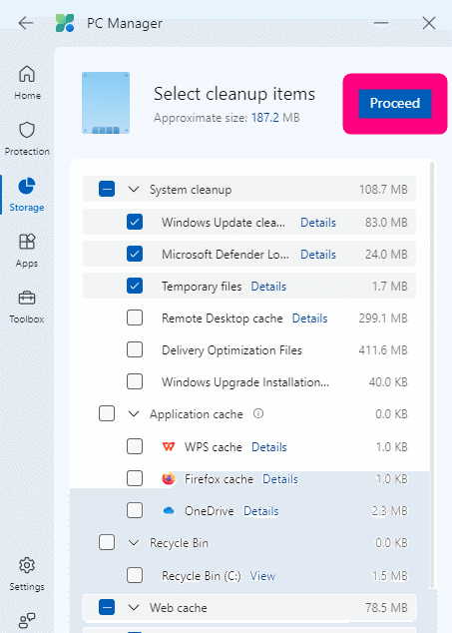This screenshot has height=633, width=452.
Task: Click the 108.7 MB System cleanup size
Action: click(x=383, y=190)
